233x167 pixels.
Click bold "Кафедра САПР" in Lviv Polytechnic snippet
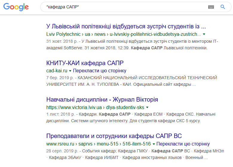146,48
